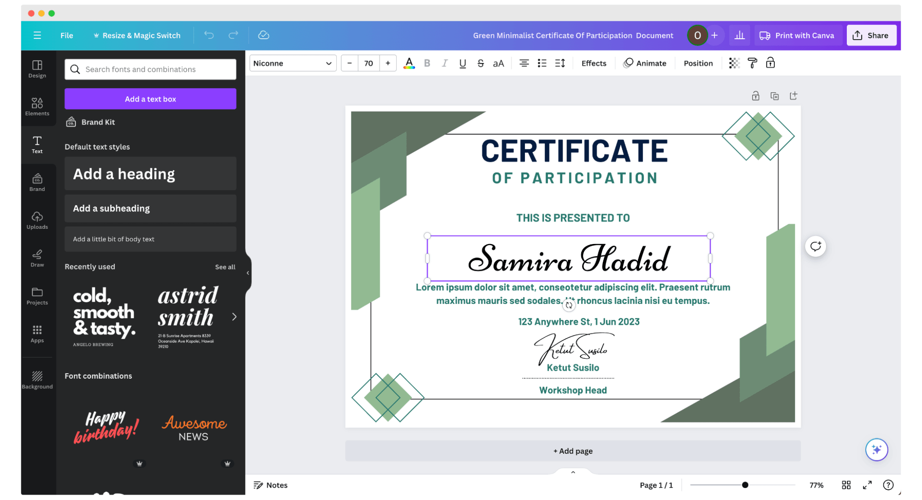922x500 pixels.
Task: Add a new page icon above canvas
Action: point(793,96)
